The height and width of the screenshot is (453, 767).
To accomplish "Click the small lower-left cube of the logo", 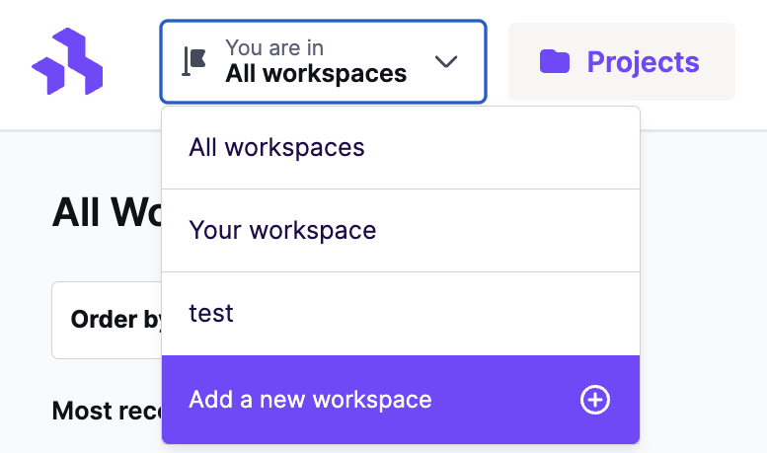I will (x=48, y=75).
